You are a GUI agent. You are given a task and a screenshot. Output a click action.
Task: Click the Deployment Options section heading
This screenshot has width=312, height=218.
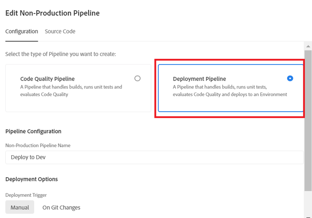(x=32, y=179)
